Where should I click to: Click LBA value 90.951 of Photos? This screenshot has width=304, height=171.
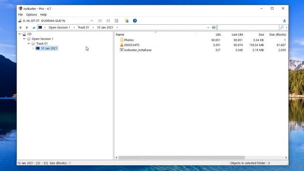(216, 40)
